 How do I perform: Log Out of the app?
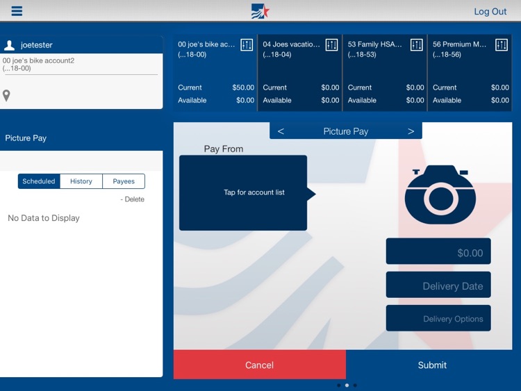point(490,12)
